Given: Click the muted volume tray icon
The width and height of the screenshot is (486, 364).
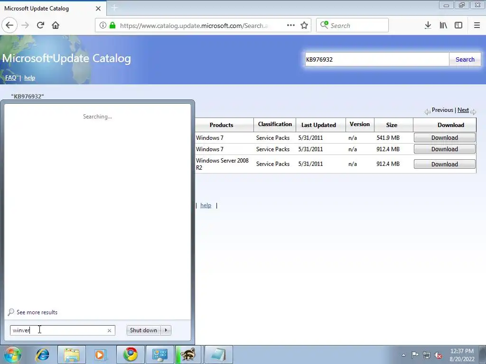Looking at the screenshot, I should [x=438, y=355].
